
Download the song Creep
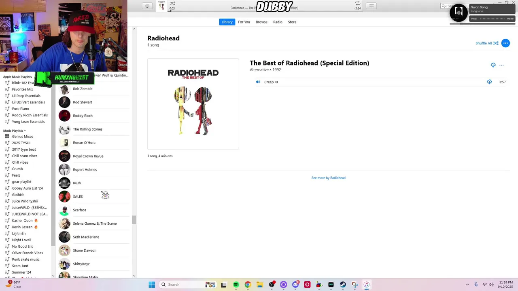pos(489,82)
